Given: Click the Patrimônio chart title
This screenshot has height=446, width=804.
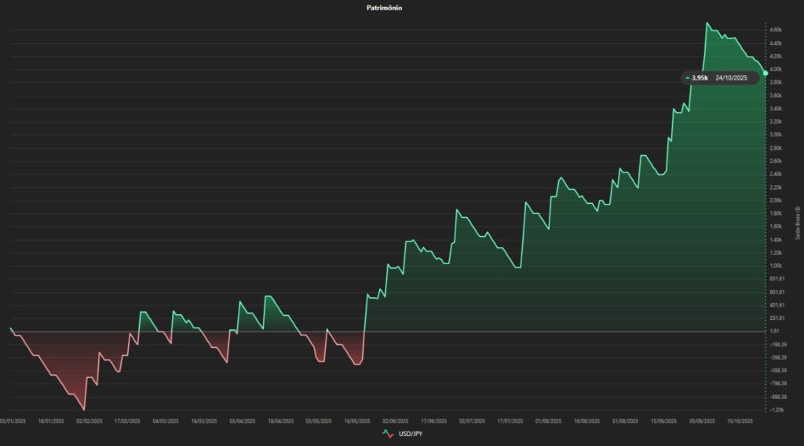Looking at the screenshot, I should 385,8.
